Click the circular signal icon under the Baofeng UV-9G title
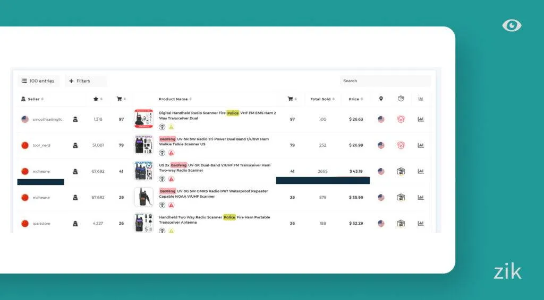 tap(162, 205)
